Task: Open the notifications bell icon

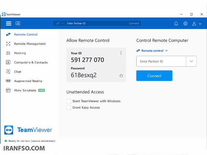Action: coord(176,24)
